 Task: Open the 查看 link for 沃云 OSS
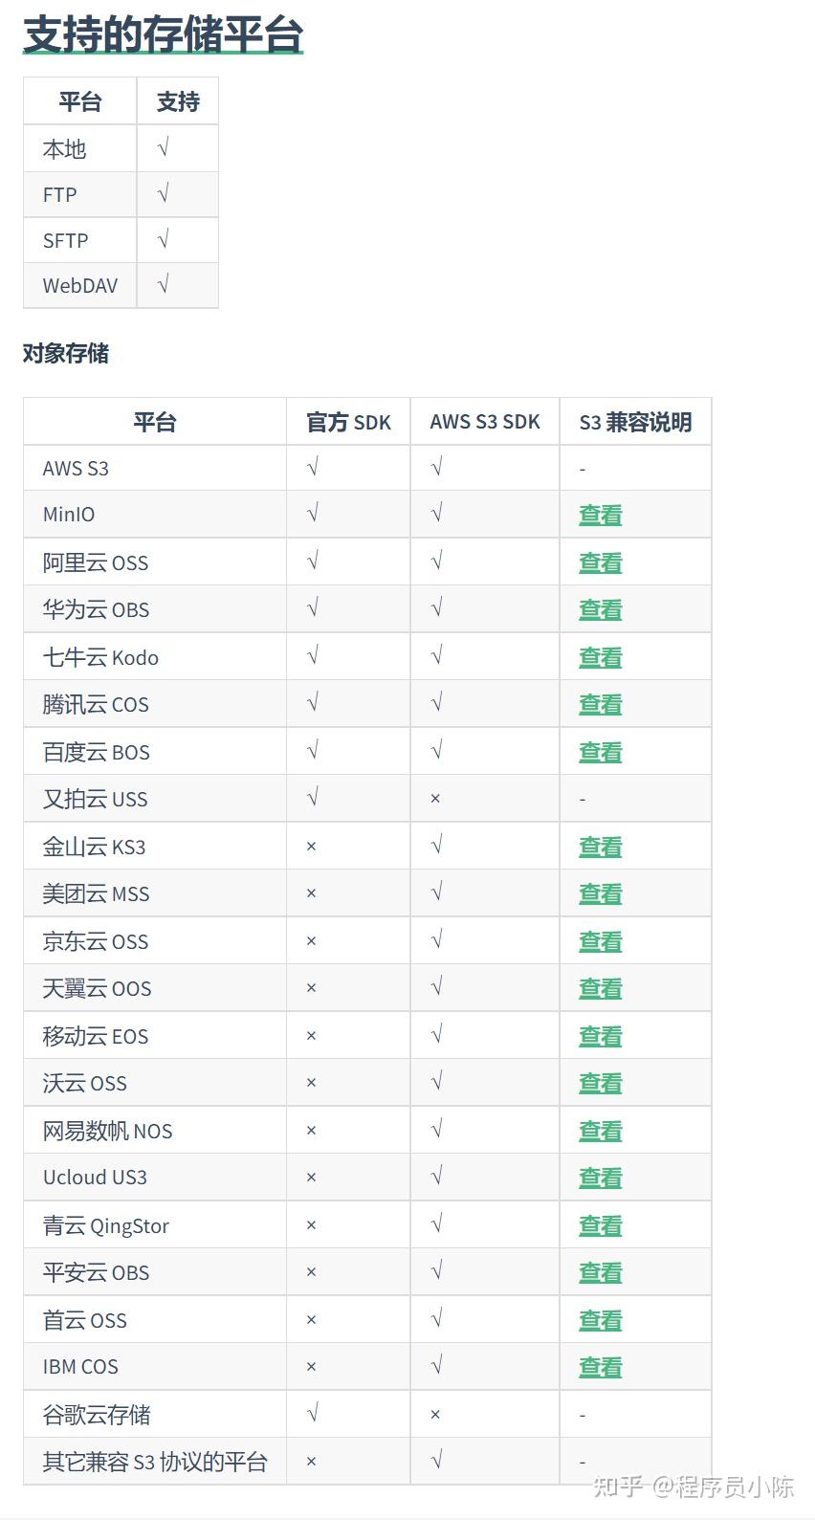[x=601, y=1083]
